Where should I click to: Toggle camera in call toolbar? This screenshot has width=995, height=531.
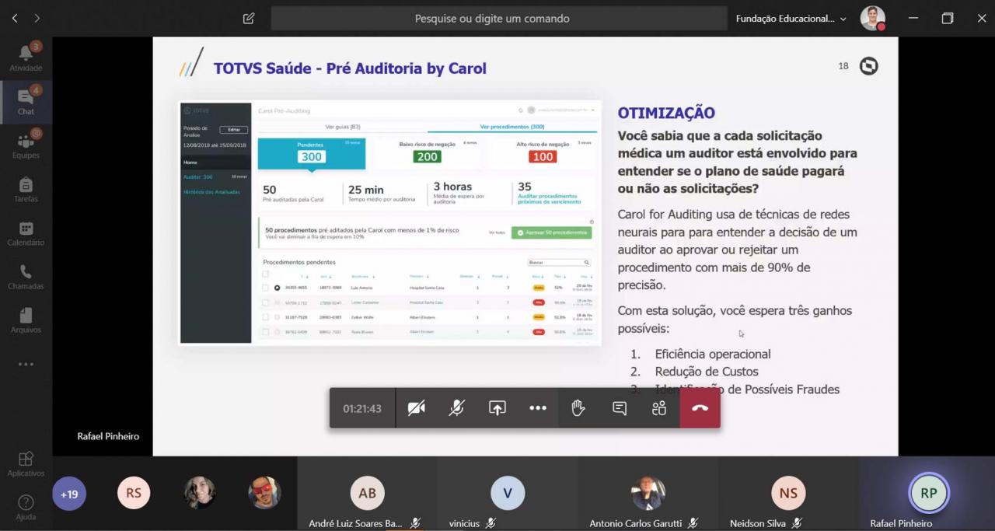(416, 408)
